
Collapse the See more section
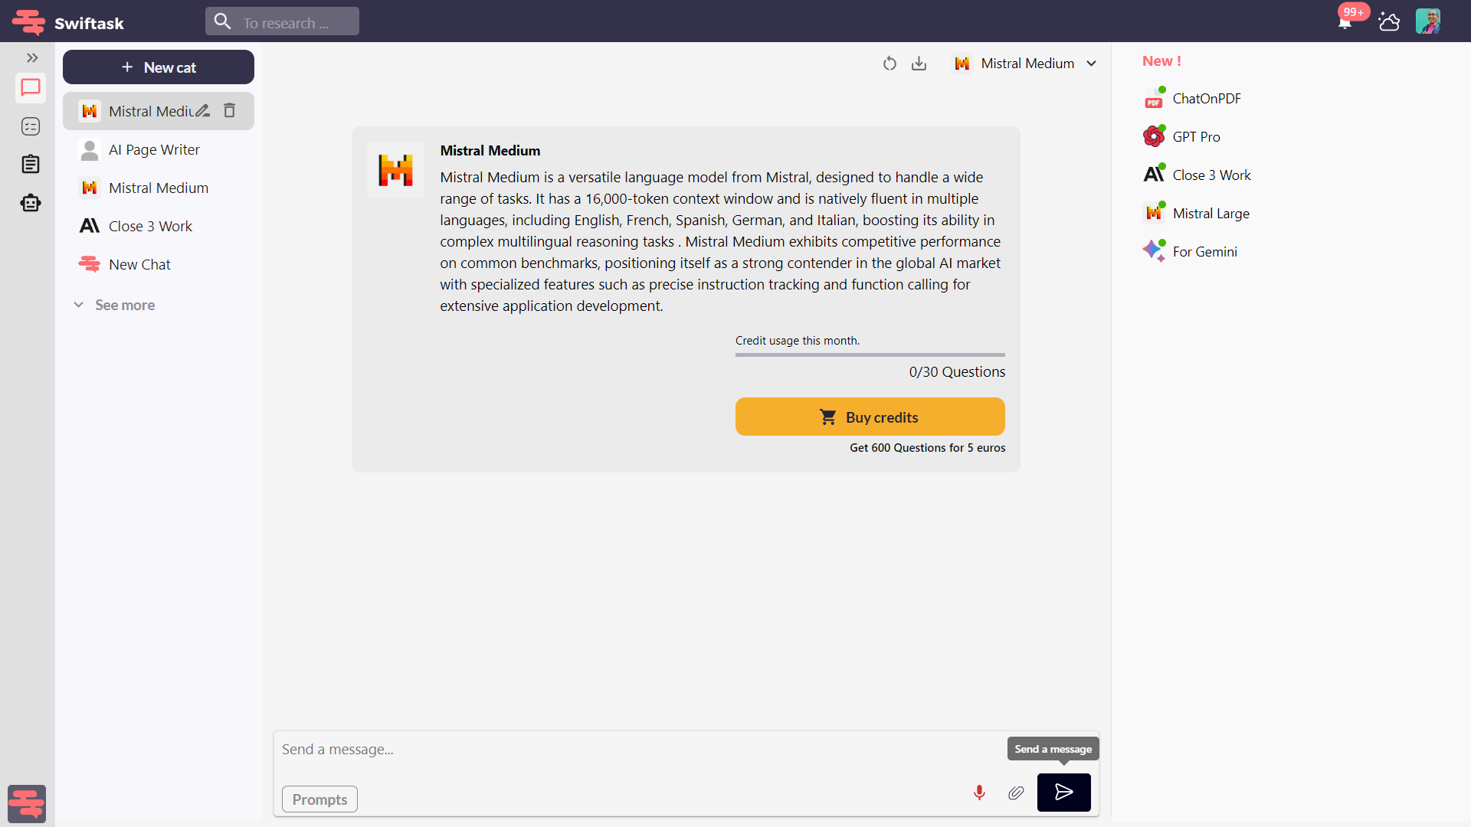tap(114, 305)
